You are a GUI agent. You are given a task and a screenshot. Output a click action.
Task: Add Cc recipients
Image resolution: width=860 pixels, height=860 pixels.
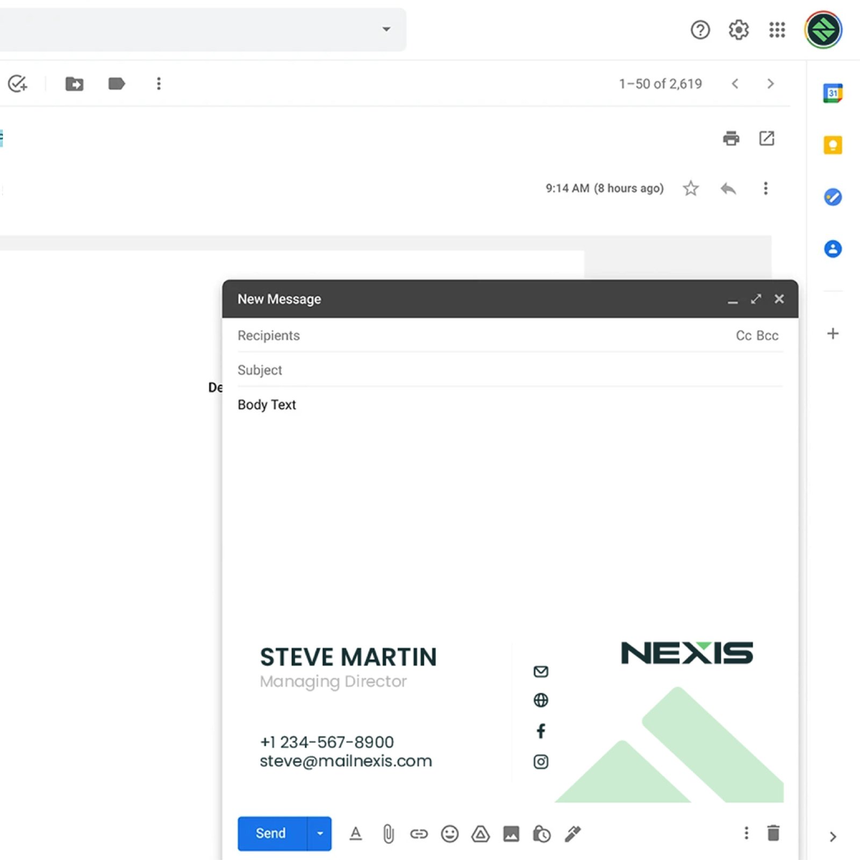tap(743, 335)
